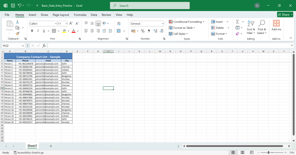Click the Format cells button

click(219, 34)
